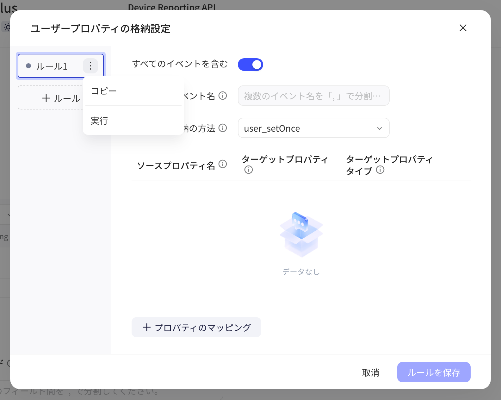Open the three-dot menu on ルール1

[x=90, y=66]
